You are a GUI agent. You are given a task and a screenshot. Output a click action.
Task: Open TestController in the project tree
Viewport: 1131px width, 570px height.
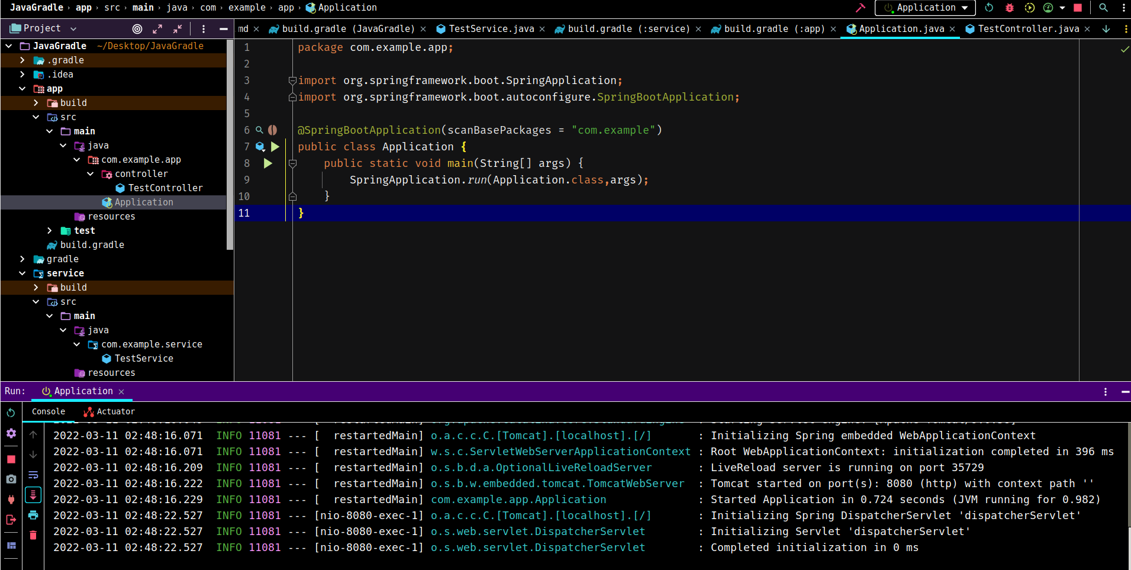coord(165,188)
